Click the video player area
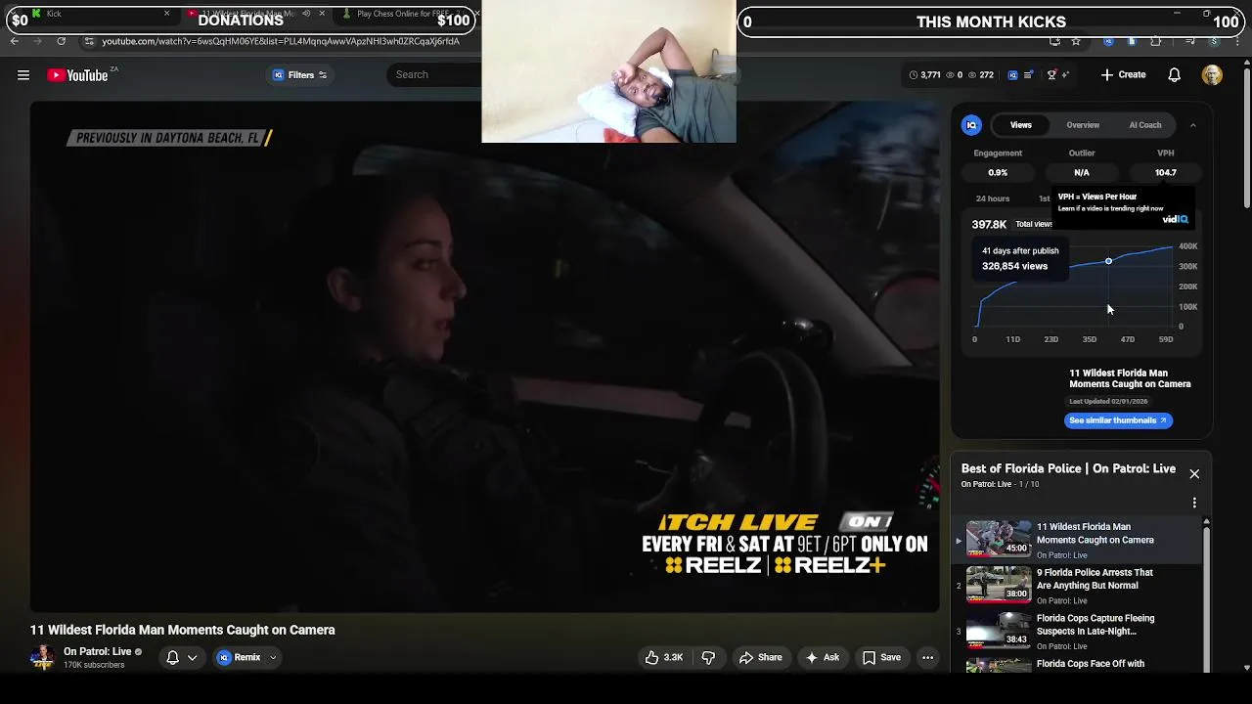The width and height of the screenshot is (1252, 704). pos(484,357)
